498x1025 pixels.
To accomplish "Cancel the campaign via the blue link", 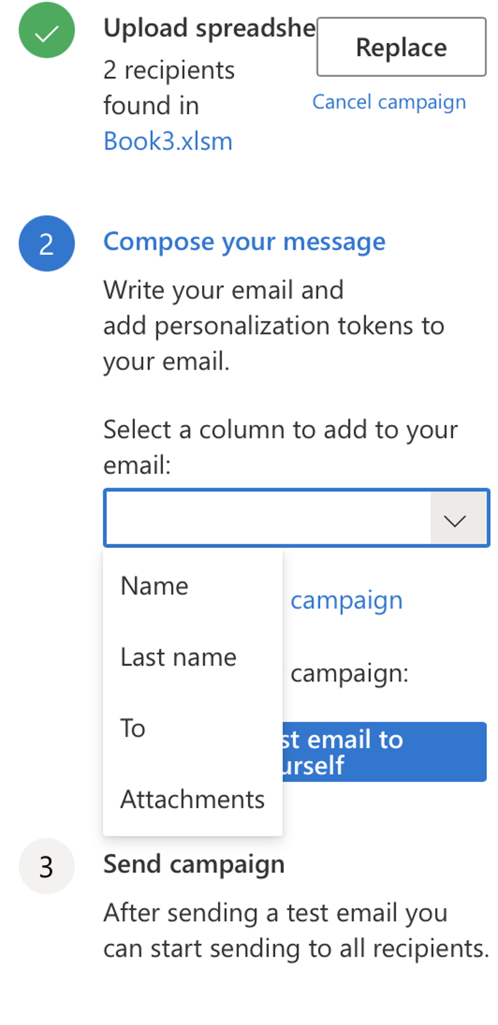I will tap(389, 102).
